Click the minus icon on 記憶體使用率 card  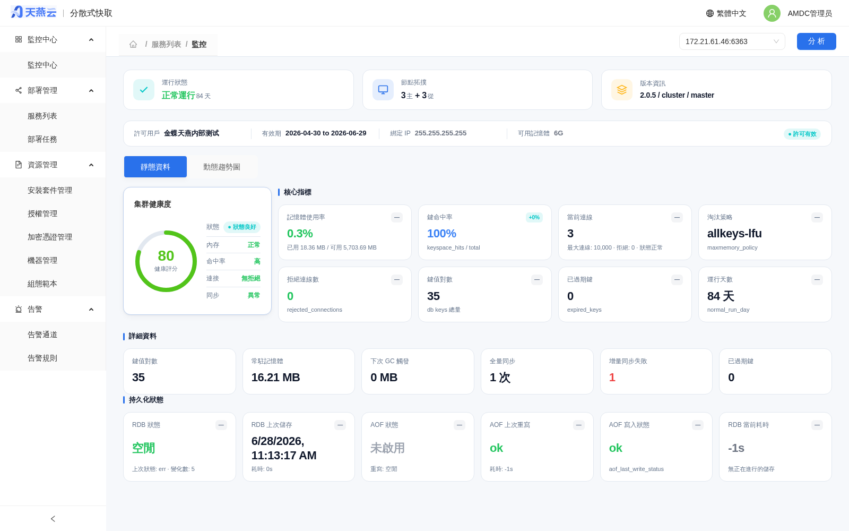pos(397,217)
